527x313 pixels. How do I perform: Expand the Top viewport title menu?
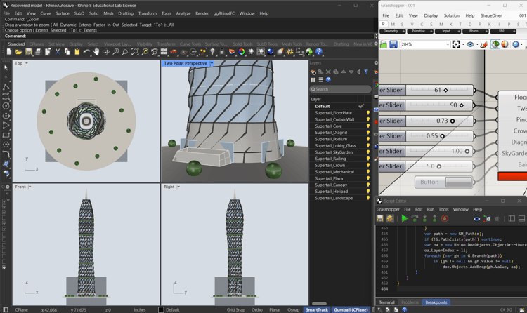pos(27,63)
